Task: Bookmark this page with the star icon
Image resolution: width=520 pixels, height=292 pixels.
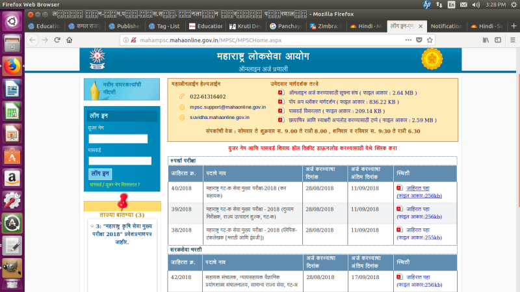Action: pyautogui.click(x=430, y=40)
